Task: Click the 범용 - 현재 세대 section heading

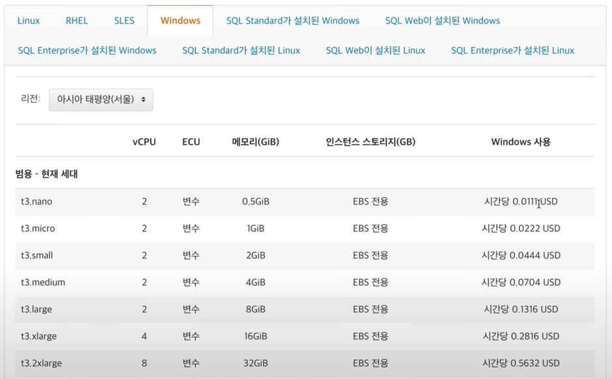Action: pos(46,174)
